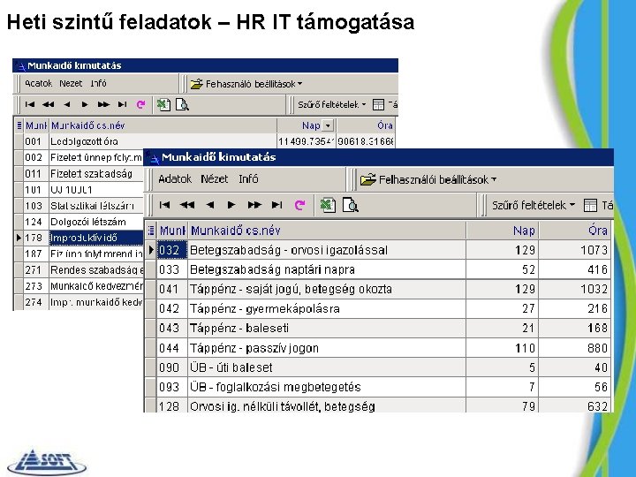The image size is (636, 477).
Task: Click folder icon of Felhasználó beállítások in back window
Action: (197, 84)
